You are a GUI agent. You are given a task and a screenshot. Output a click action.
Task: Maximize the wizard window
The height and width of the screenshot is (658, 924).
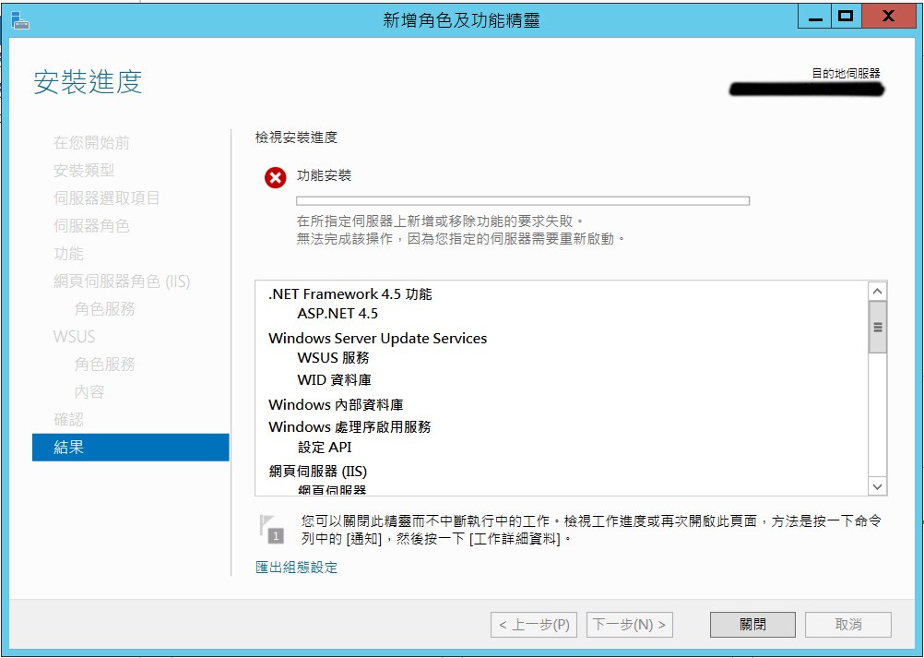tap(847, 18)
